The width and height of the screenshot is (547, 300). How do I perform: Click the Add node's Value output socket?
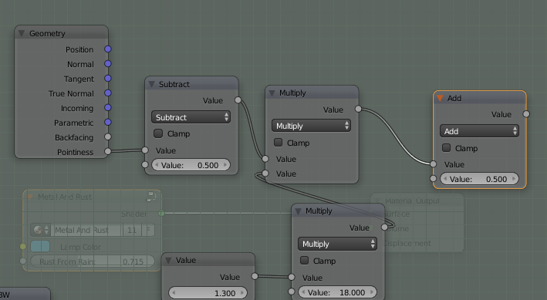(526, 113)
